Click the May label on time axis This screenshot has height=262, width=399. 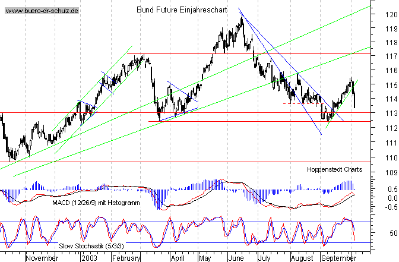coord(205,259)
